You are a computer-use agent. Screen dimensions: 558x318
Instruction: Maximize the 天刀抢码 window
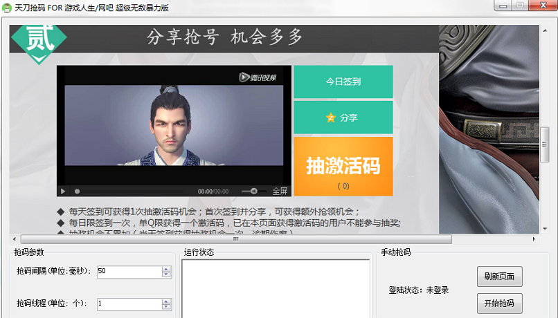click(520, 6)
